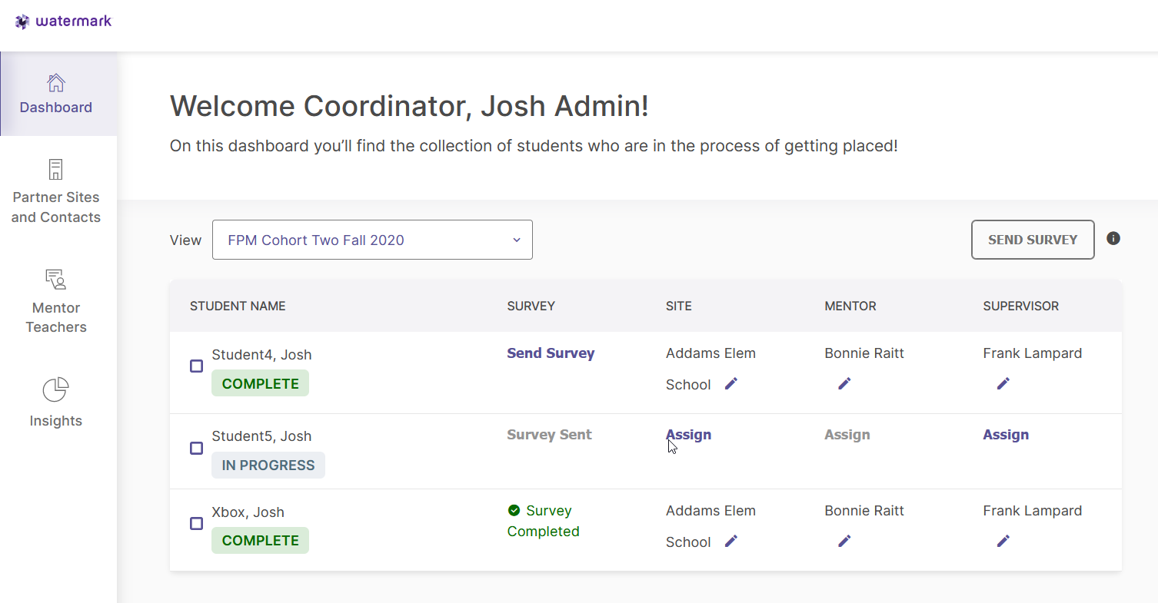Viewport: 1158px width, 603px height.
Task: Click Send Survey link for Student4
Action: click(551, 353)
